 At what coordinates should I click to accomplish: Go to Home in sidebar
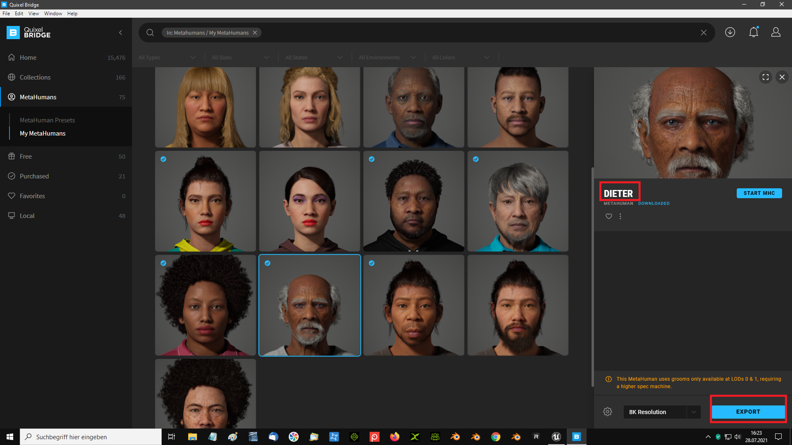pos(66,57)
